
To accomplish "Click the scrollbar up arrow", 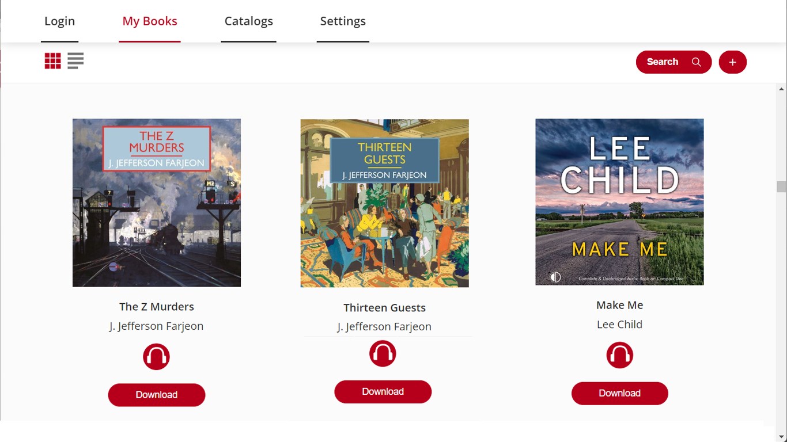I will click(x=781, y=89).
